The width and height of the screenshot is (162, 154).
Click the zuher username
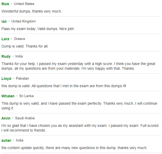[x=6, y=140]
